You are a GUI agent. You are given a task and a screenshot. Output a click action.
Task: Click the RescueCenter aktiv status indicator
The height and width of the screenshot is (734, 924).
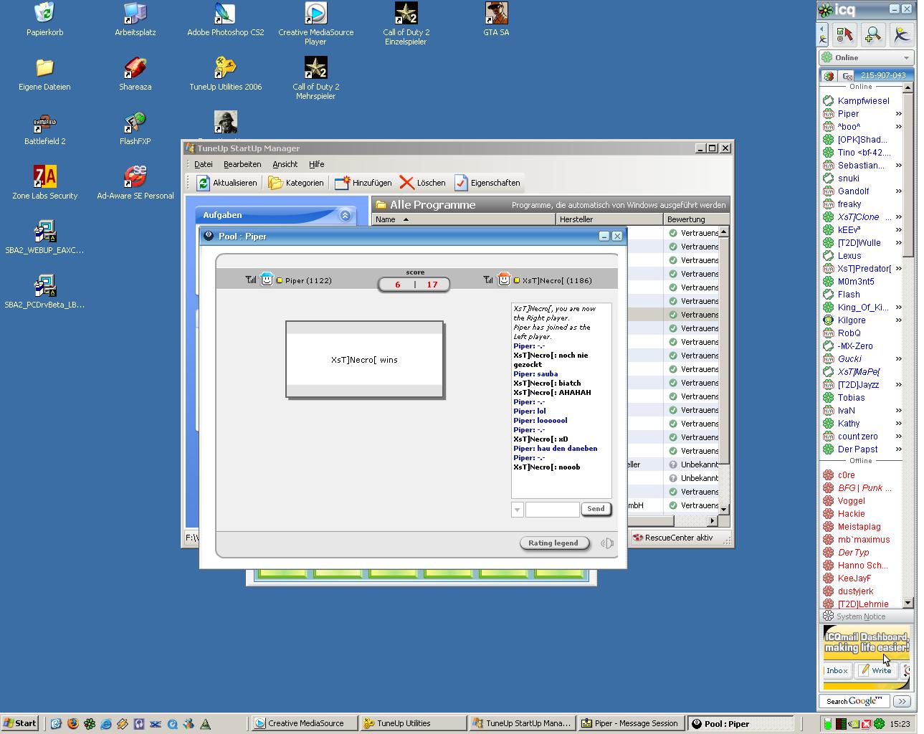[672, 538]
